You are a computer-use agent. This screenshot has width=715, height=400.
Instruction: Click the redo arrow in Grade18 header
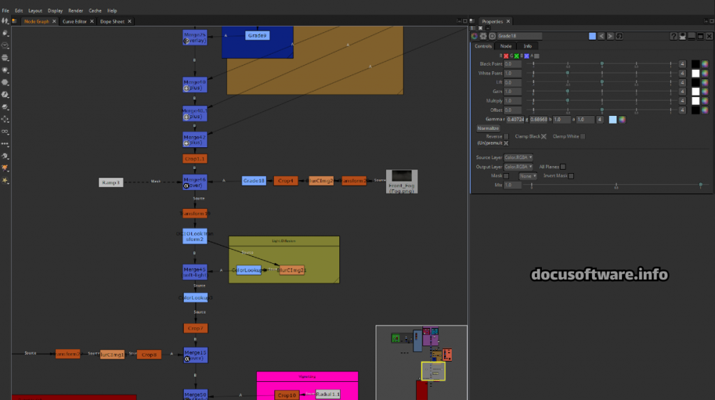click(x=610, y=36)
